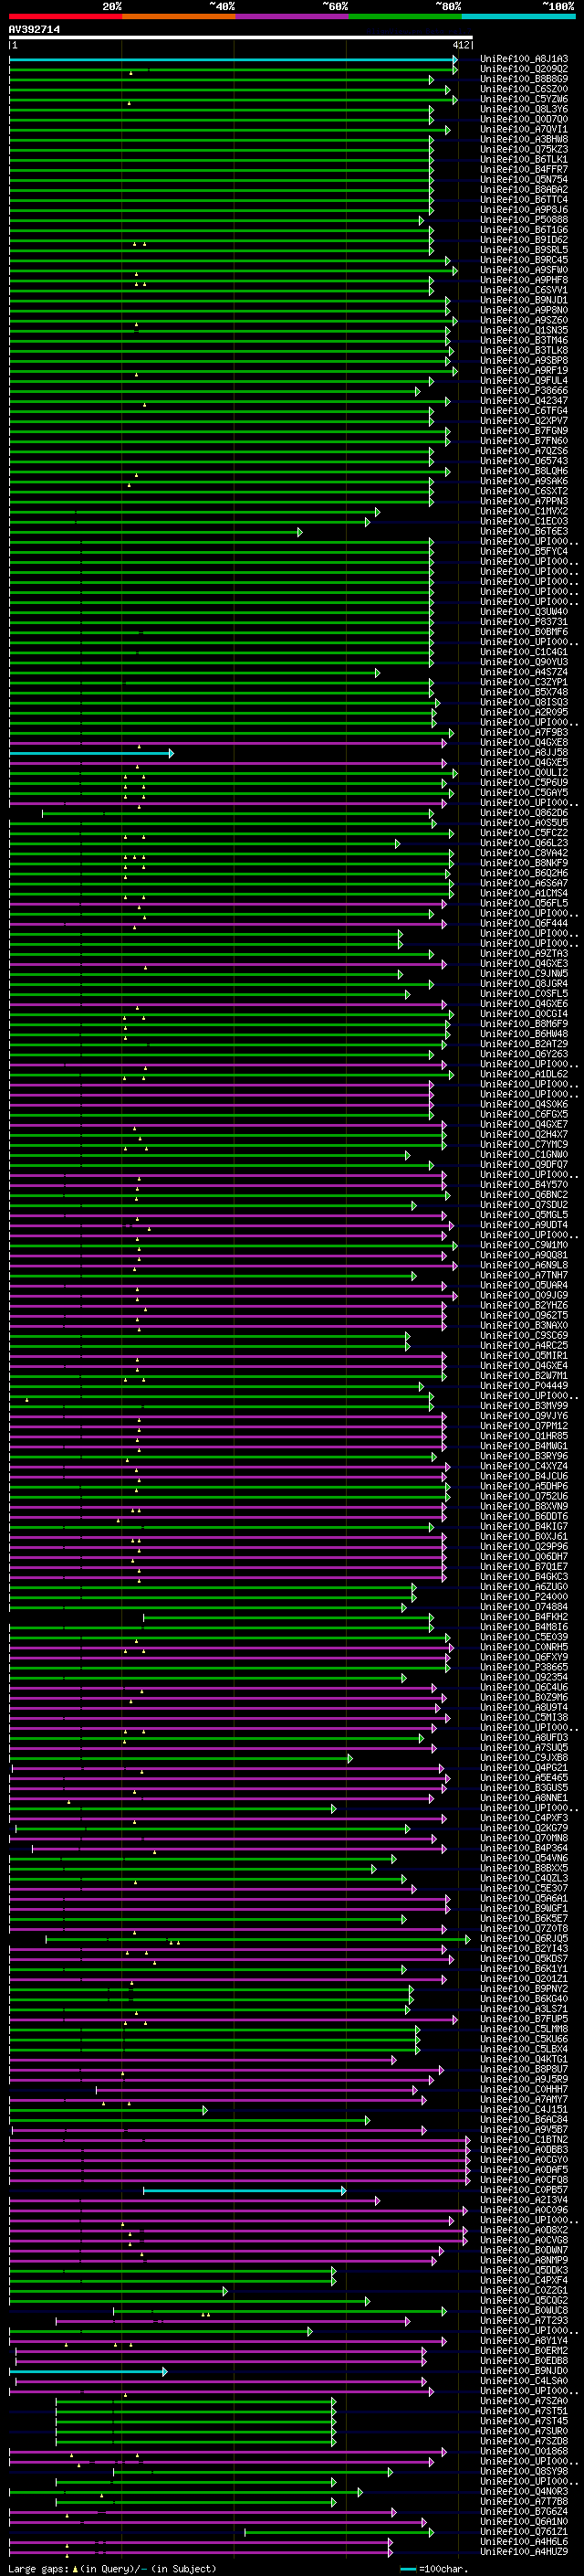Click the short cyan bar for UniRef100_A8JJ58

91,753
